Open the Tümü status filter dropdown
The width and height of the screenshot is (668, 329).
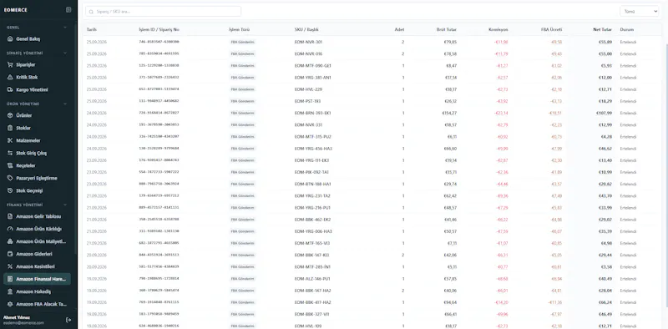click(x=639, y=12)
